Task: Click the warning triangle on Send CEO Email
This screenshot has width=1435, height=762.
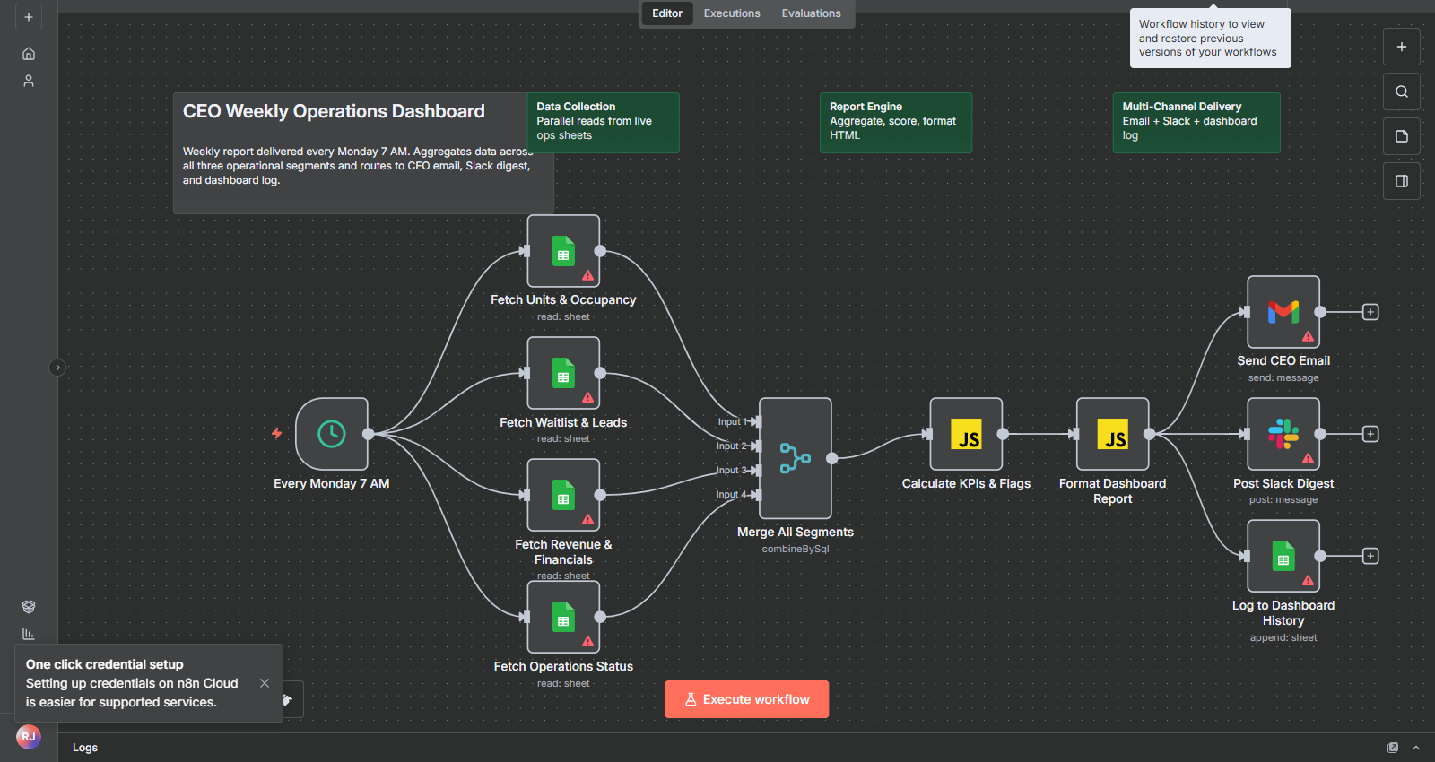Action: [x=1308, y=337]
